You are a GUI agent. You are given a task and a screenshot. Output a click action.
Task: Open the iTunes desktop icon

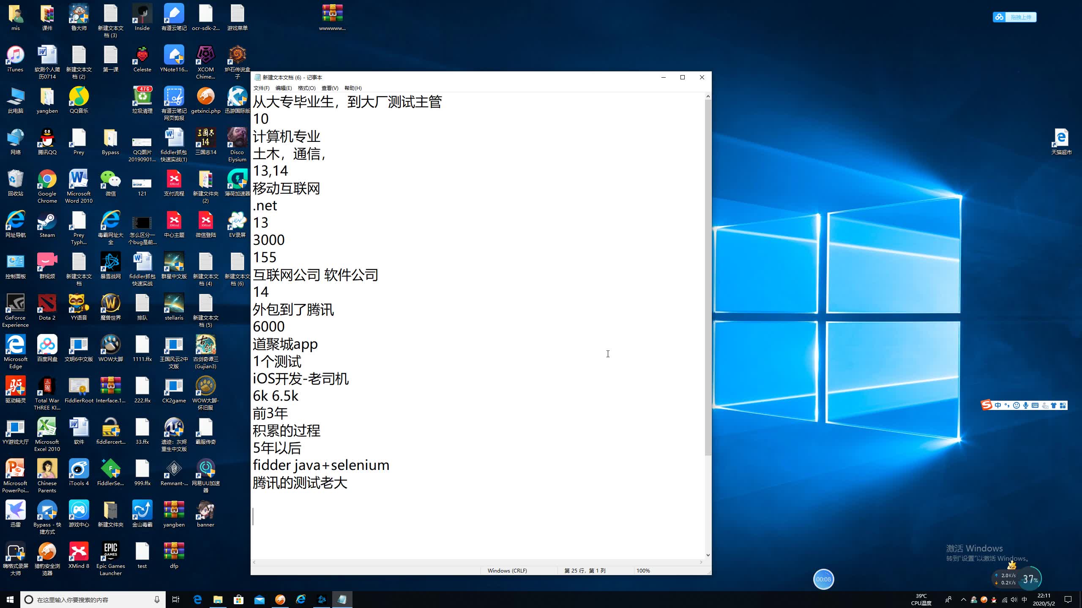[16, 59]
